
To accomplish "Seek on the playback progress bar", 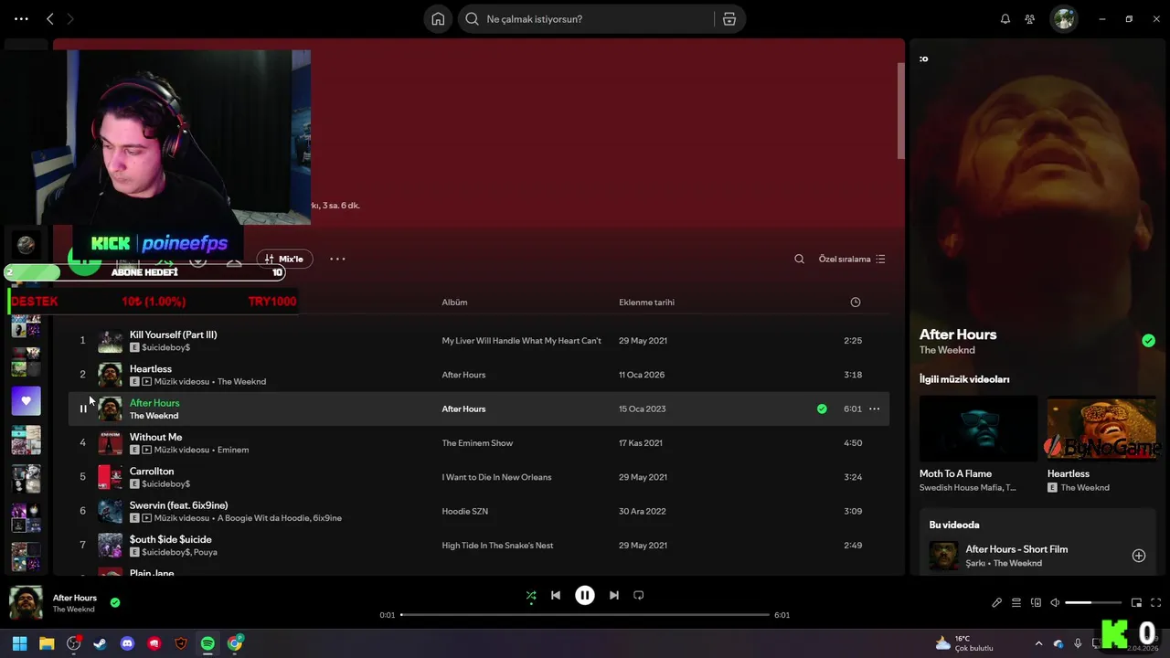I will click(x=585, y=615).
